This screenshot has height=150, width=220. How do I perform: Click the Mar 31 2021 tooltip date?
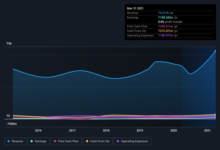point(135,8)
